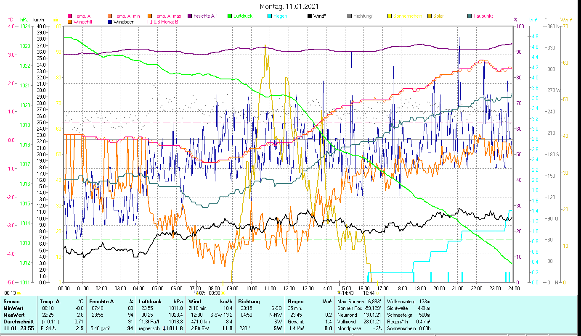Click the Gesamt: rain total label
581x336 pixels.
(x=296, y=322)
